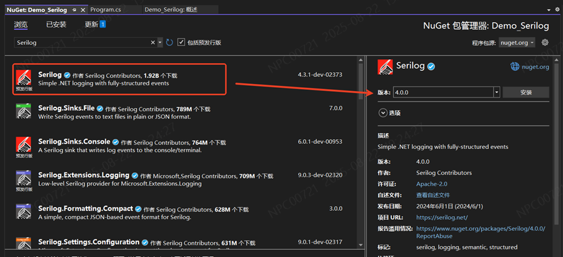This screenshot has width=563, height=257.
Task: Click version 4.3.1-dev-02373 text
Action: coord(320,75)
